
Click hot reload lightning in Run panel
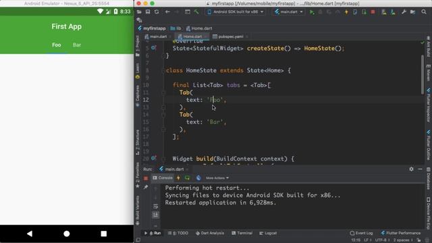[x=178, y=178]
